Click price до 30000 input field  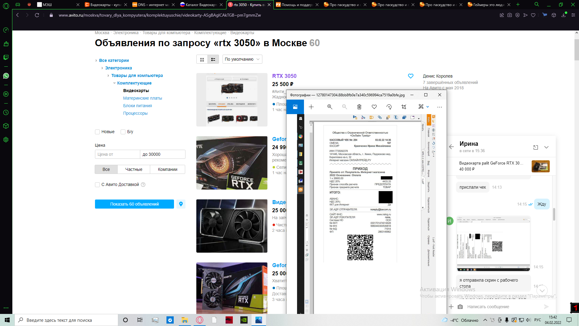coord(163,154)
